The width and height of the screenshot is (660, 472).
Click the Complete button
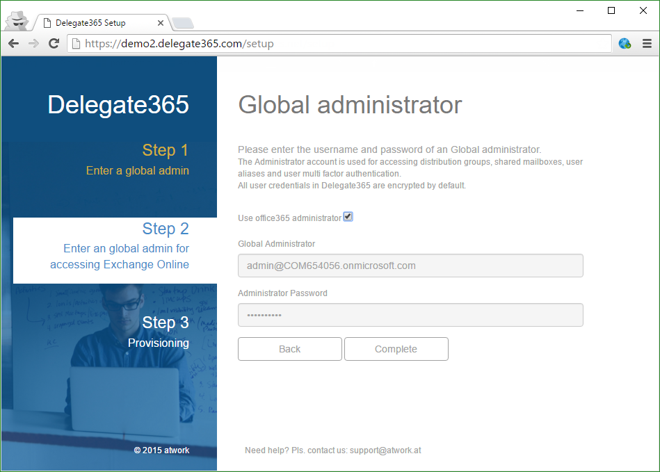point(396,349)
